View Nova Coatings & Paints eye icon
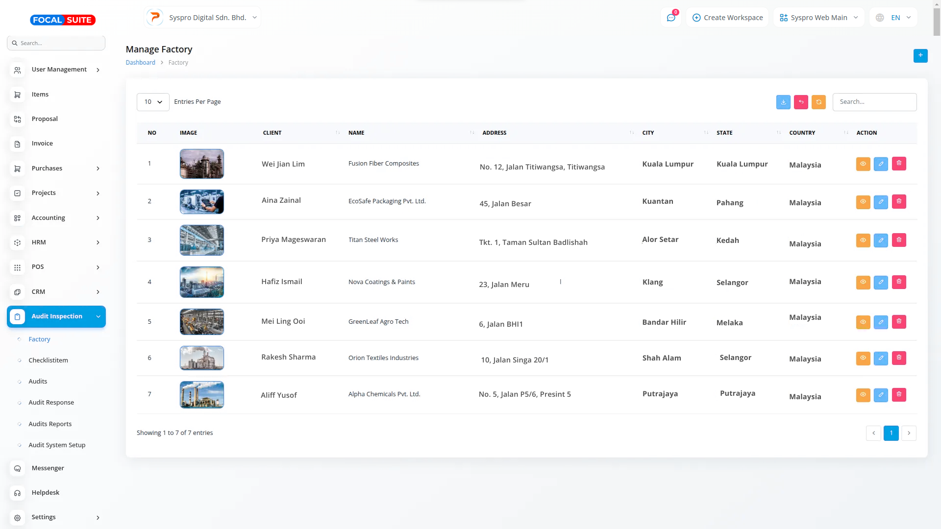The height and width of the screenshot is (529, 941). pyautogui.click(x=863, y=282)
